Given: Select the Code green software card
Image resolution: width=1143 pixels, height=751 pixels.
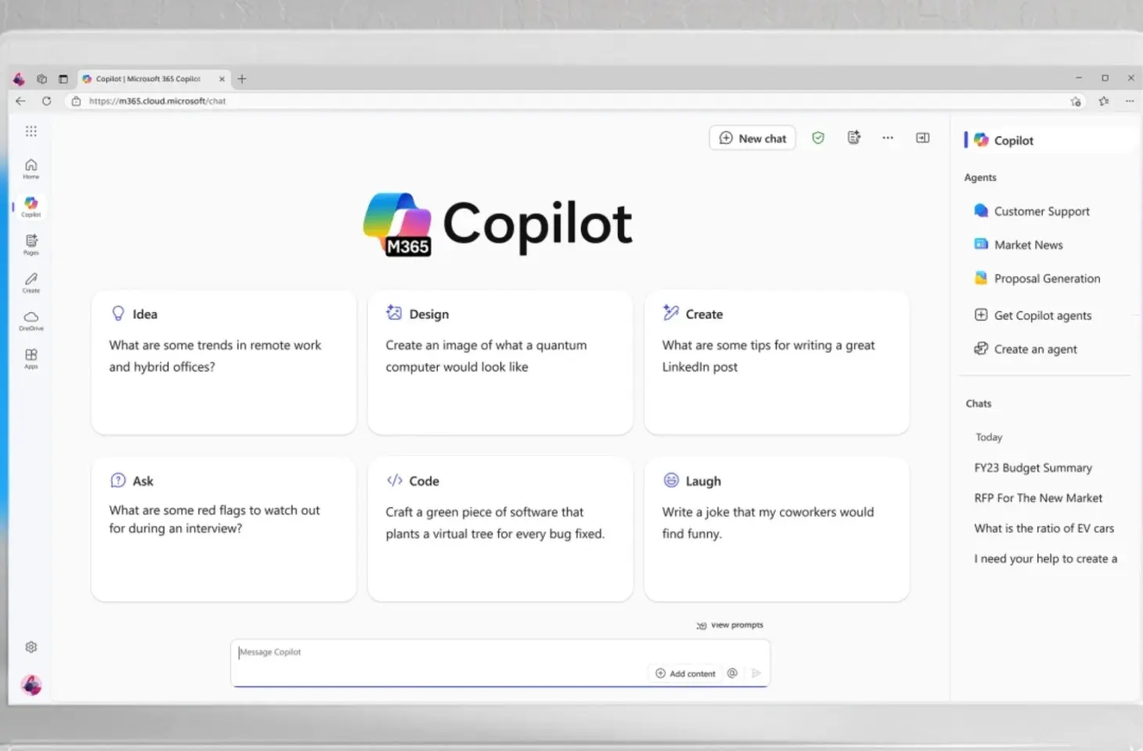Looking at the screenshot, I should coord(500,530).
